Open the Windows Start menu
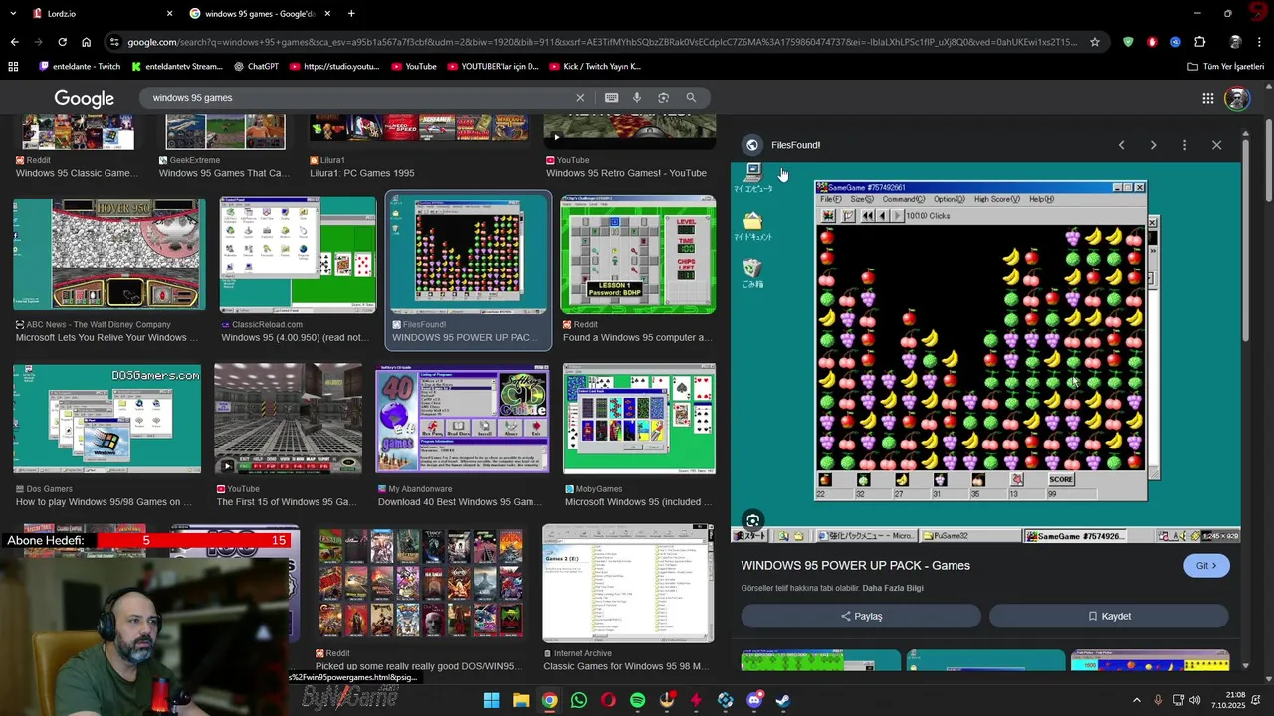 tap(491, 700)
